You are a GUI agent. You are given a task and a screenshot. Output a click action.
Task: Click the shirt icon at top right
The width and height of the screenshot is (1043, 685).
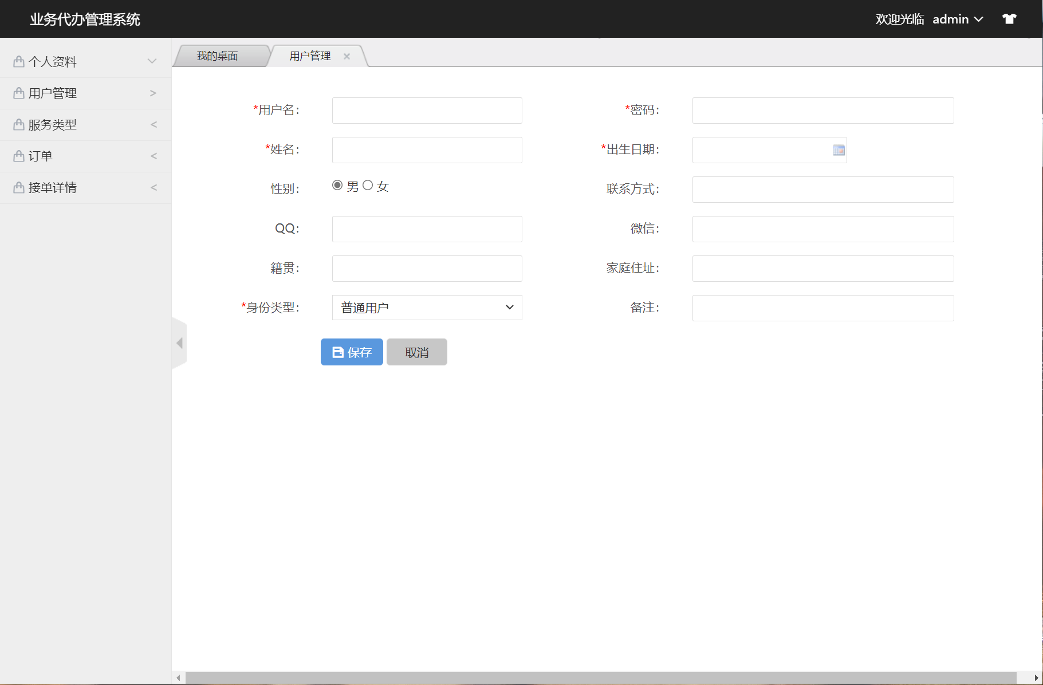pyautogui.click(x=1009, y=18)
